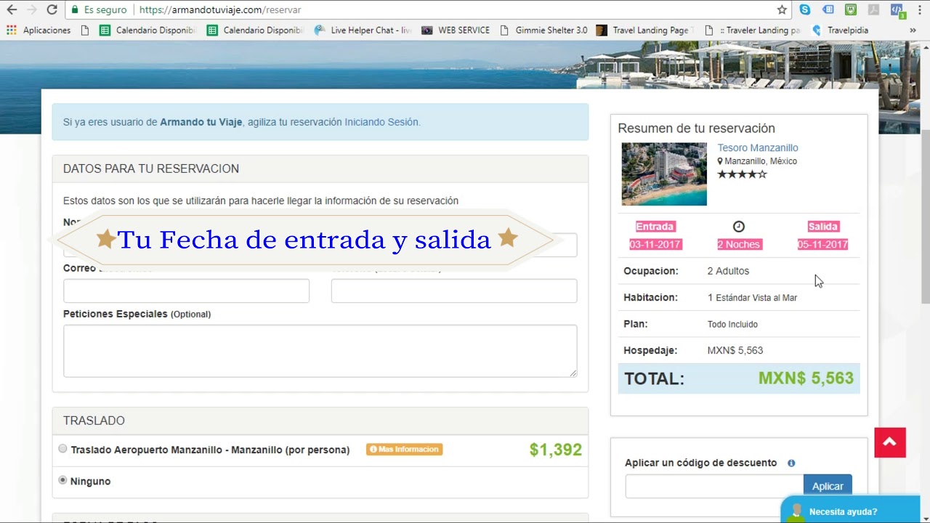Click the orange Mas Informacion button
The height and width of the screenshot is (523, 930).
(x=405, y=450)
